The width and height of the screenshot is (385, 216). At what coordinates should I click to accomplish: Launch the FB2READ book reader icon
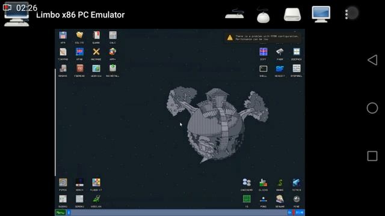pyautogui.click(x=79, y=68)
